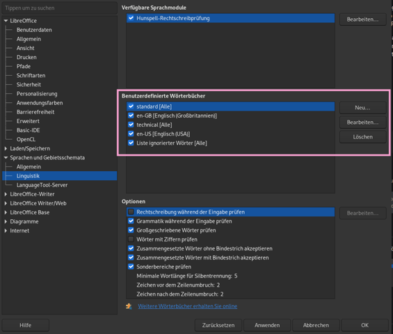The width and height of the screenshot is (393, 334).
Task: Collapse Sprachen und Gebietsschemata node
Action: [6, 158]
